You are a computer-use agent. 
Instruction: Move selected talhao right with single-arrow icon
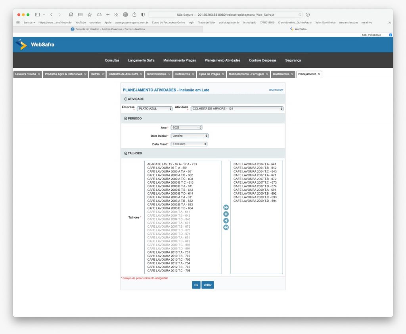[x=226, y=214]
